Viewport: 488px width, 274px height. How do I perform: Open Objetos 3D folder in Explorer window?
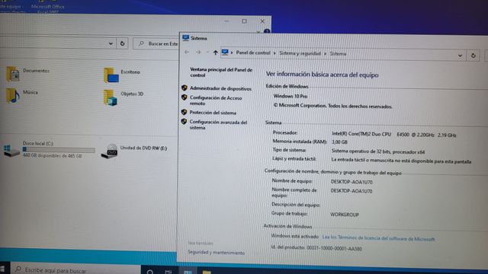124,97
